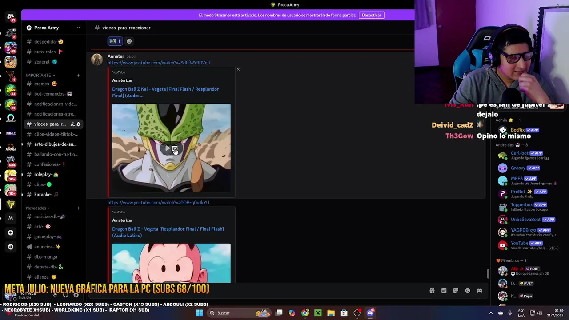Collapse the IMPORTANTE channel category
This screenshot has height=320, width=569.
40,75
